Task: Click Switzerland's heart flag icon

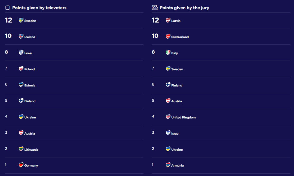Action: tap(168, 37)
